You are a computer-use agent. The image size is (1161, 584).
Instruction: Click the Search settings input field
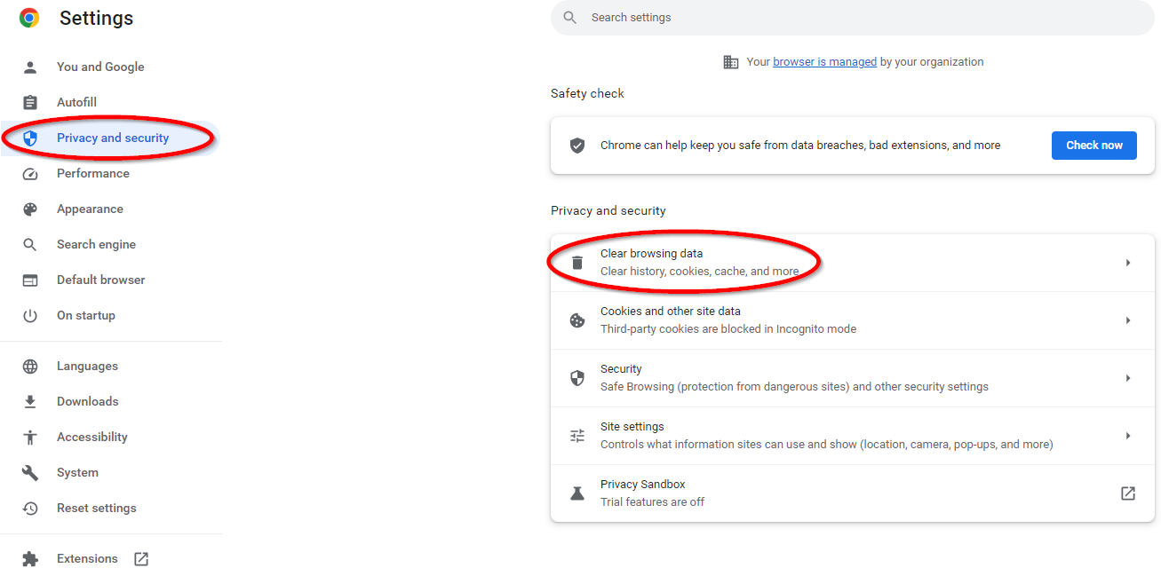pyautogui.click(x=853, y=18)
